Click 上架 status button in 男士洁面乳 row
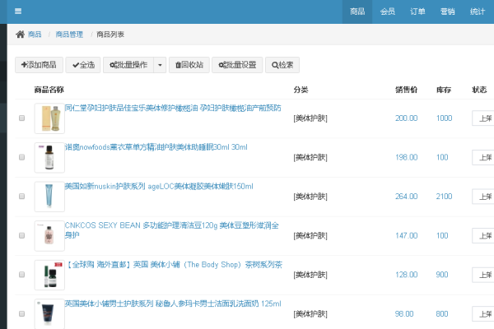This screenshot has height=329, width=494. click(x=483, y=314)
